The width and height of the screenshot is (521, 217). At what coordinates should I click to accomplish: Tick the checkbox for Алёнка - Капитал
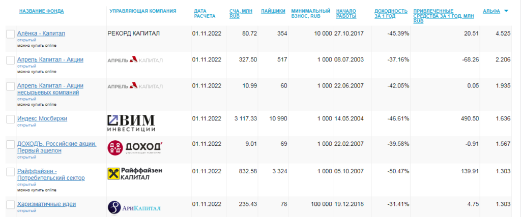(11, 34)
